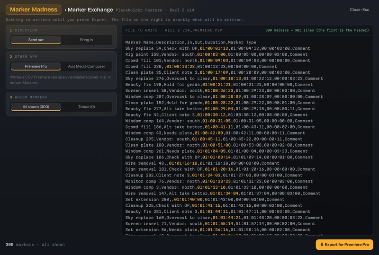Click Export for Premiere Pro button
379x255 pixels.
(x=344, y=245)
